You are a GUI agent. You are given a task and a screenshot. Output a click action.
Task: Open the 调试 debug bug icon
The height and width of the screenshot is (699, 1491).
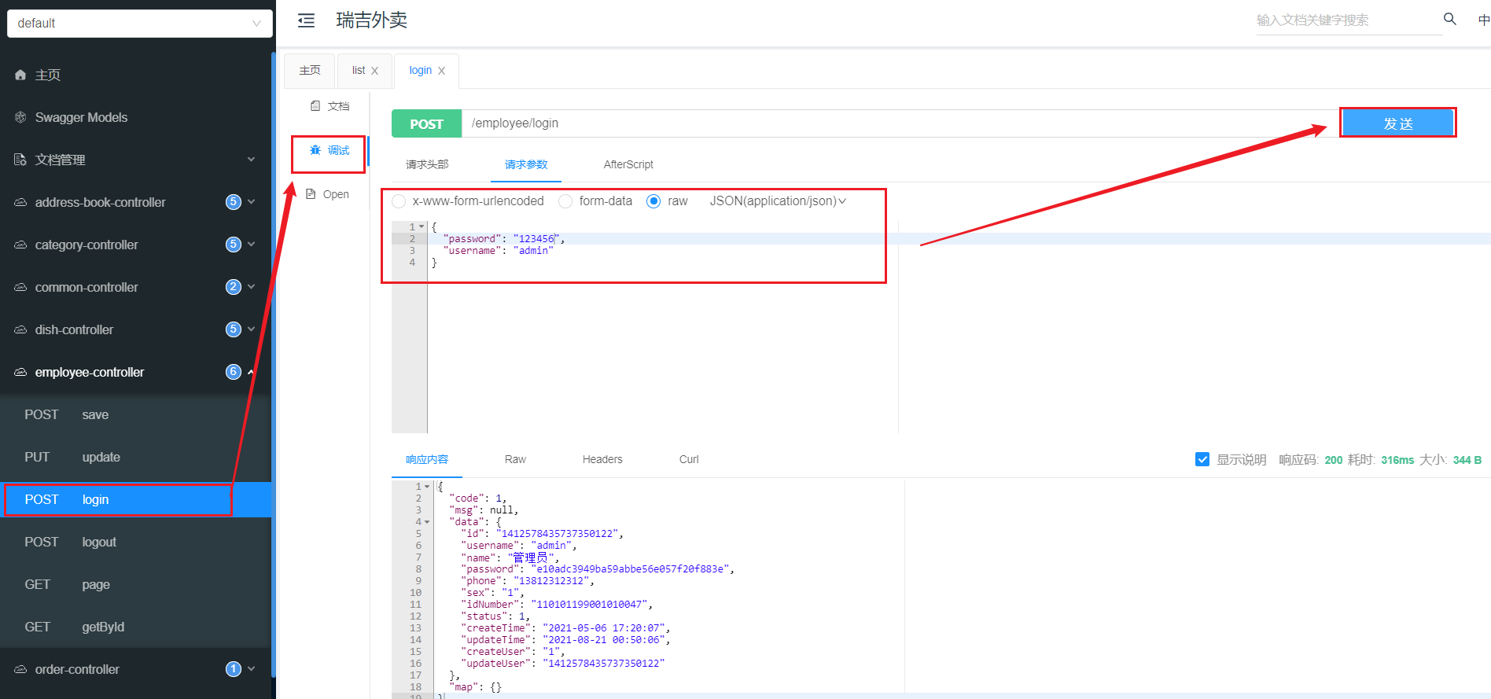315,150
